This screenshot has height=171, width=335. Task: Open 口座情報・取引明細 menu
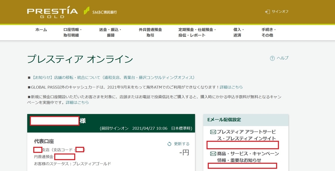point(72,32)
